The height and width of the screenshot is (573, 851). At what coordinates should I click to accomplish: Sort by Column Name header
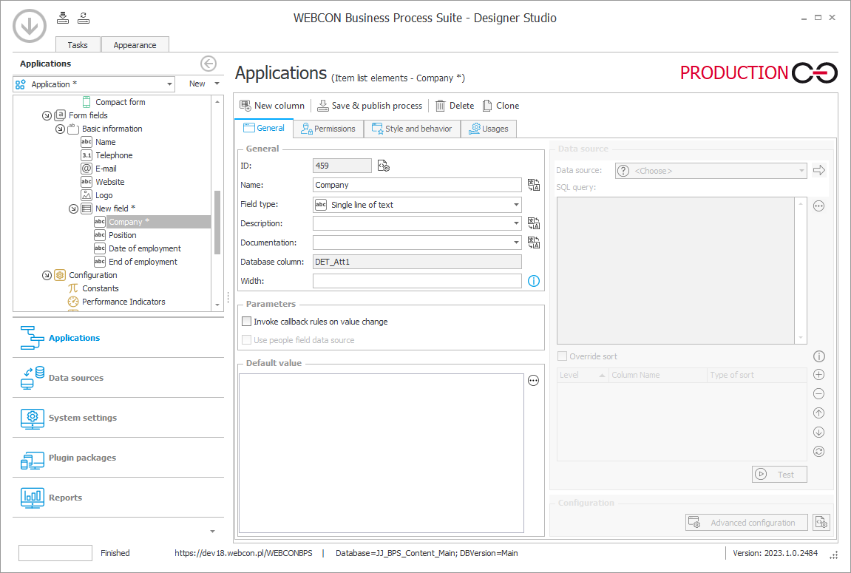[658, 375]
